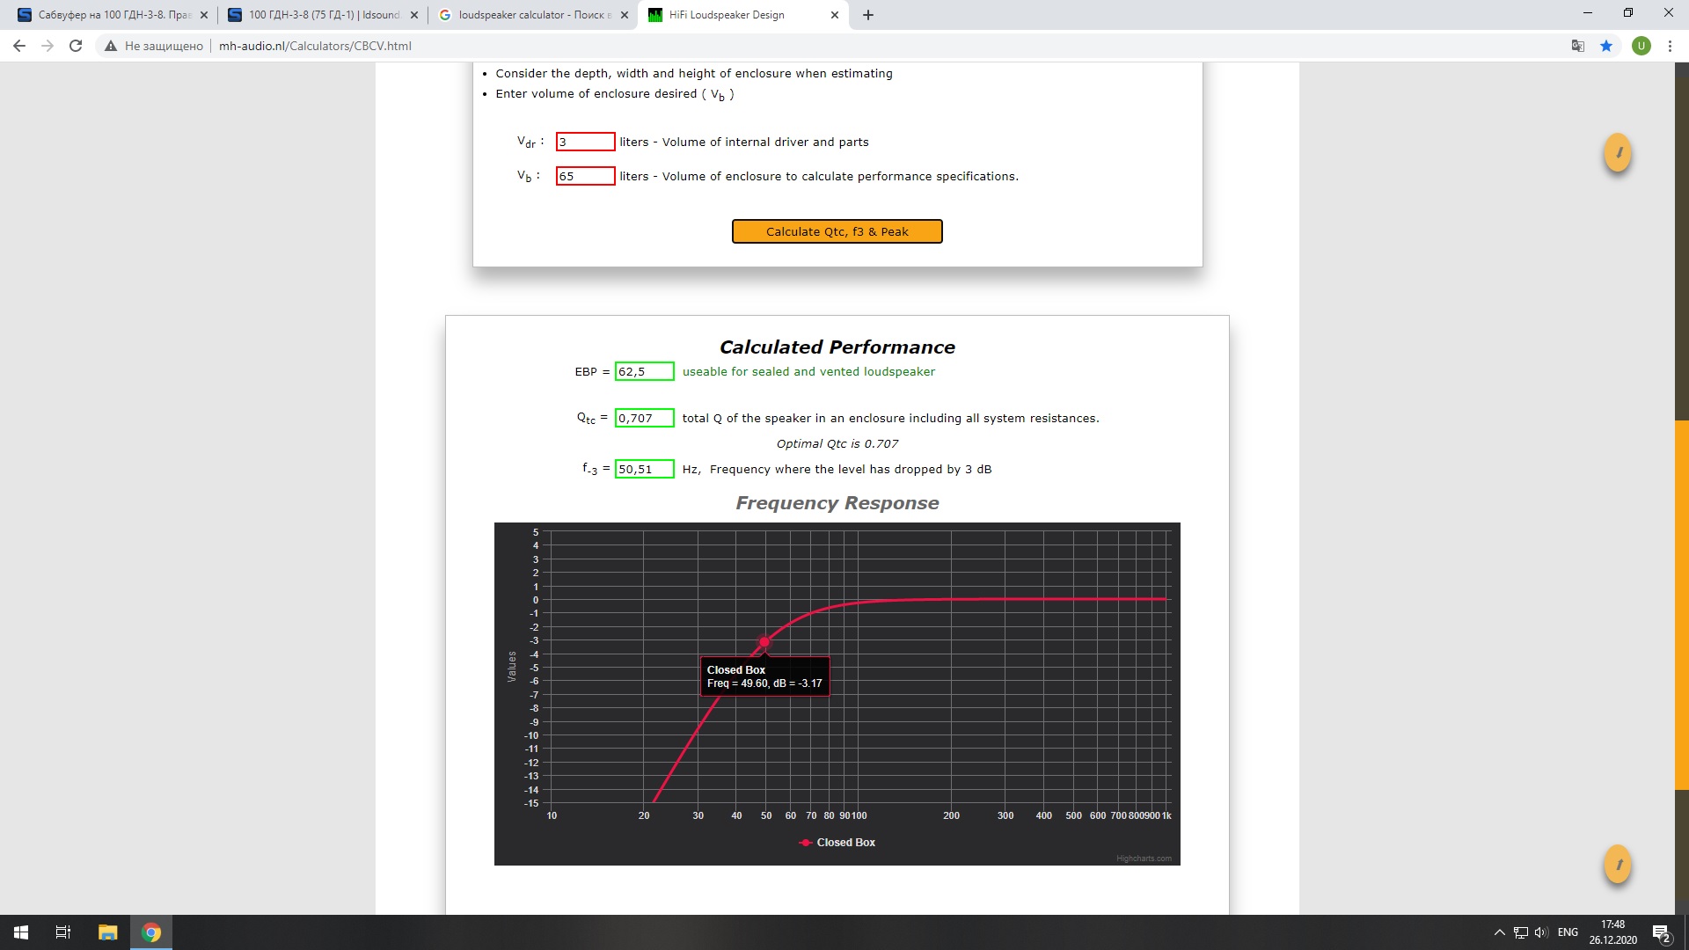
Task: Click the Vdr driver volume field
Action: [585, 142]
